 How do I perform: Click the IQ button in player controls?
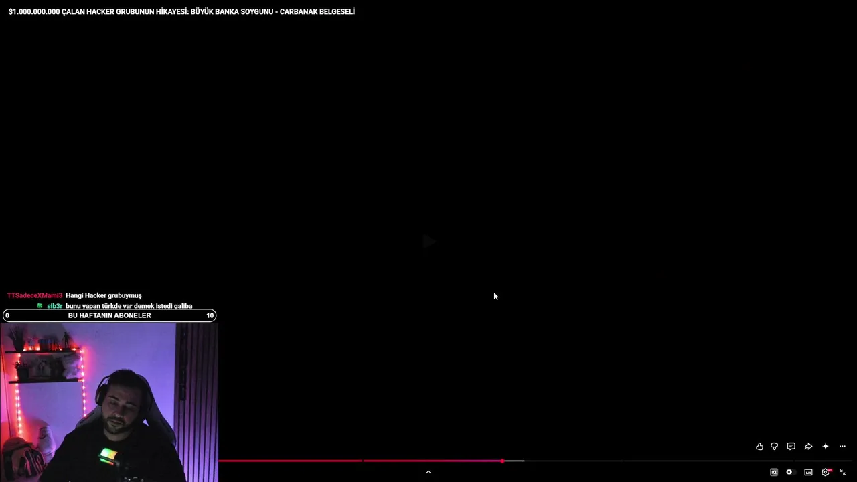pos(774,472)
